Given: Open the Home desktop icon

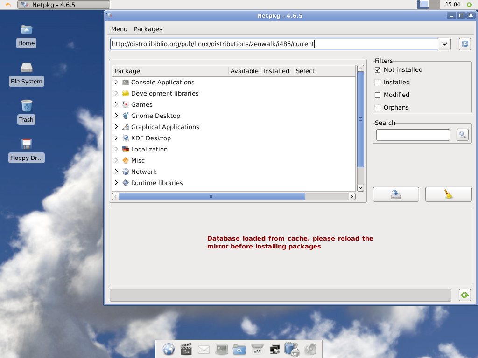Looking at the screenshot, I should coord(27,29).
